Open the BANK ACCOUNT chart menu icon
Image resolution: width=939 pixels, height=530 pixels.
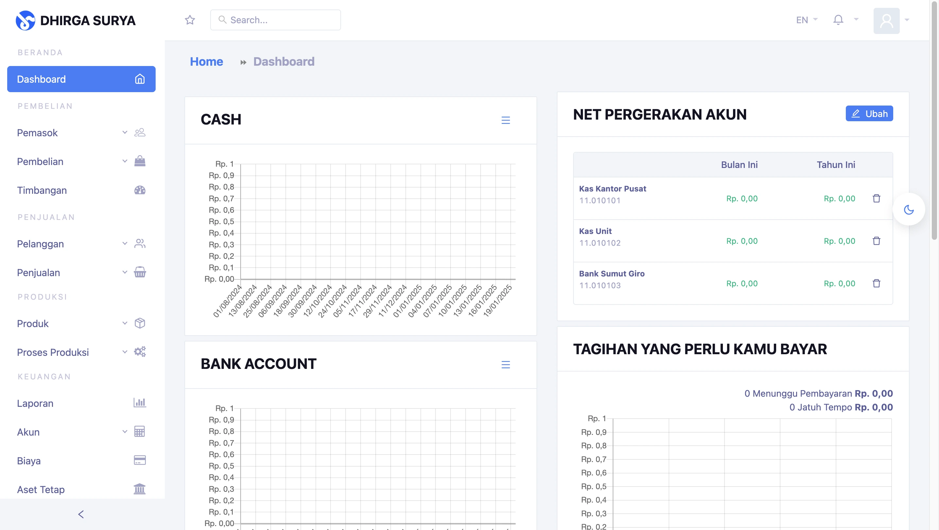point(505,365)
